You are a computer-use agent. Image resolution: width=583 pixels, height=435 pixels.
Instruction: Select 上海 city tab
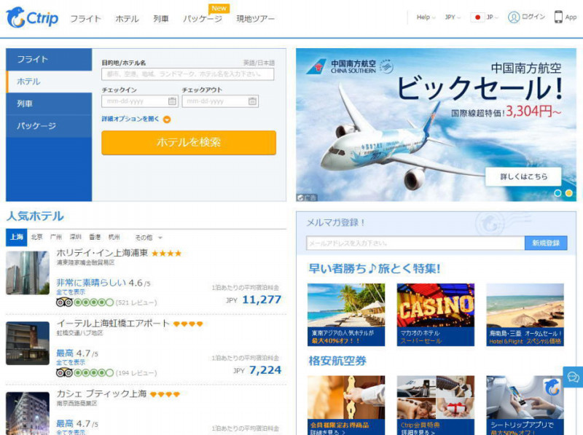[x=16, y=238]
